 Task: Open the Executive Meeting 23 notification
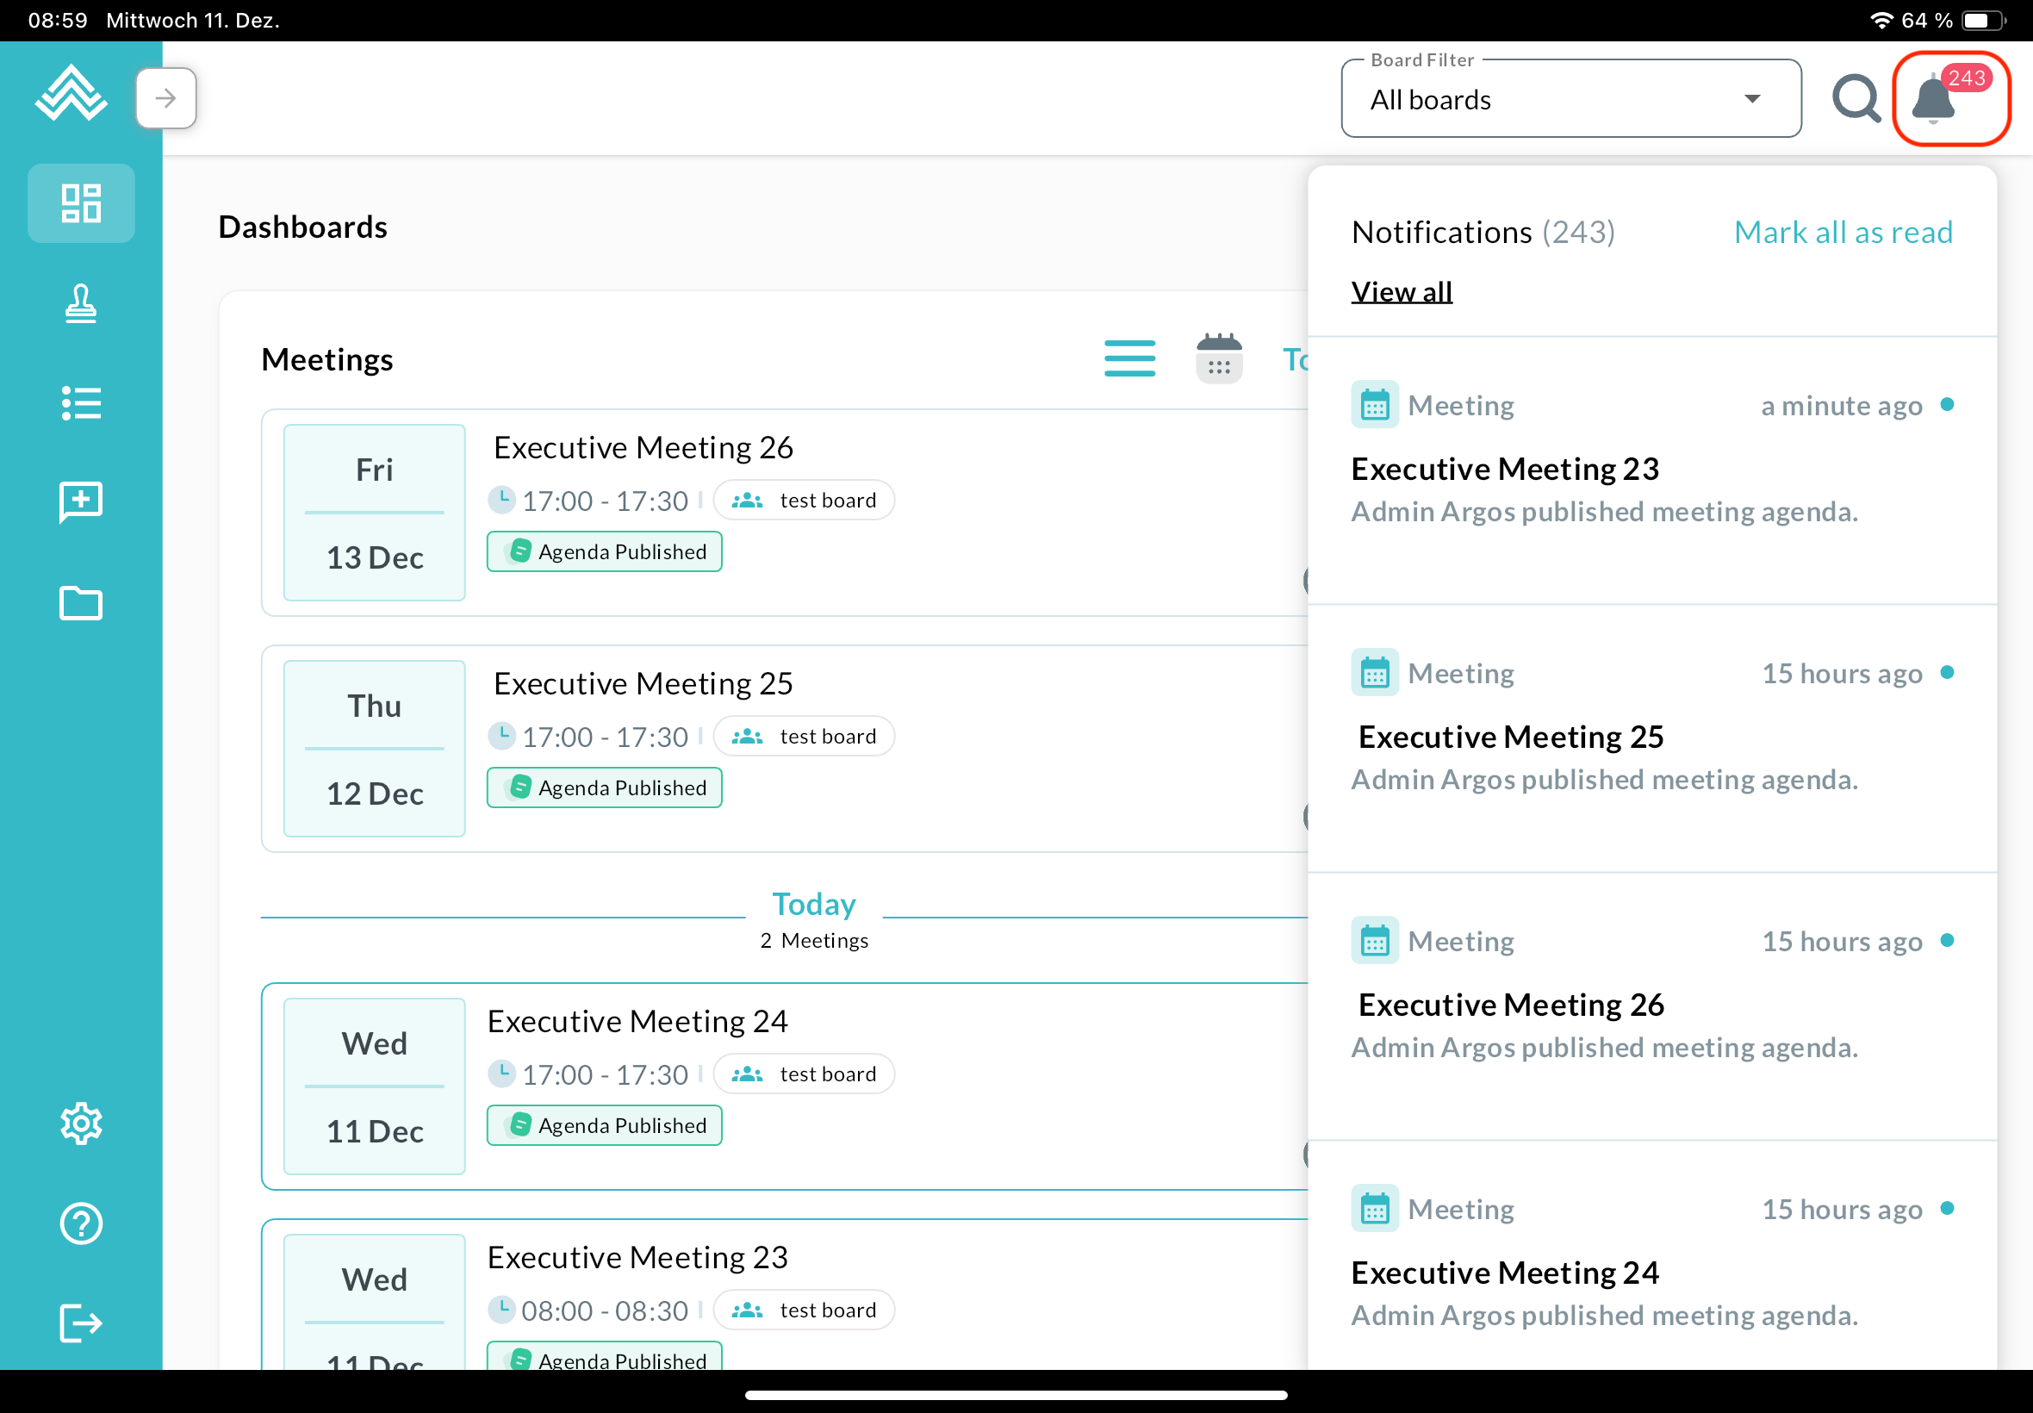pos(1505,470)
